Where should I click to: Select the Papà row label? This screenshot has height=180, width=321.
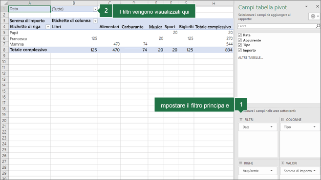click(30, 33)
